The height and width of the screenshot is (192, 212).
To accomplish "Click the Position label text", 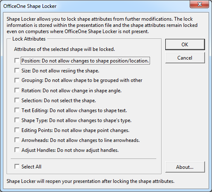I will 85,61.
